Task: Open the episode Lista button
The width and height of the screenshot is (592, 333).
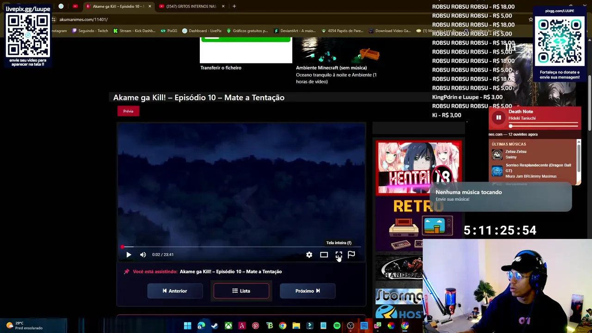Action: click(x=241, y=291)
